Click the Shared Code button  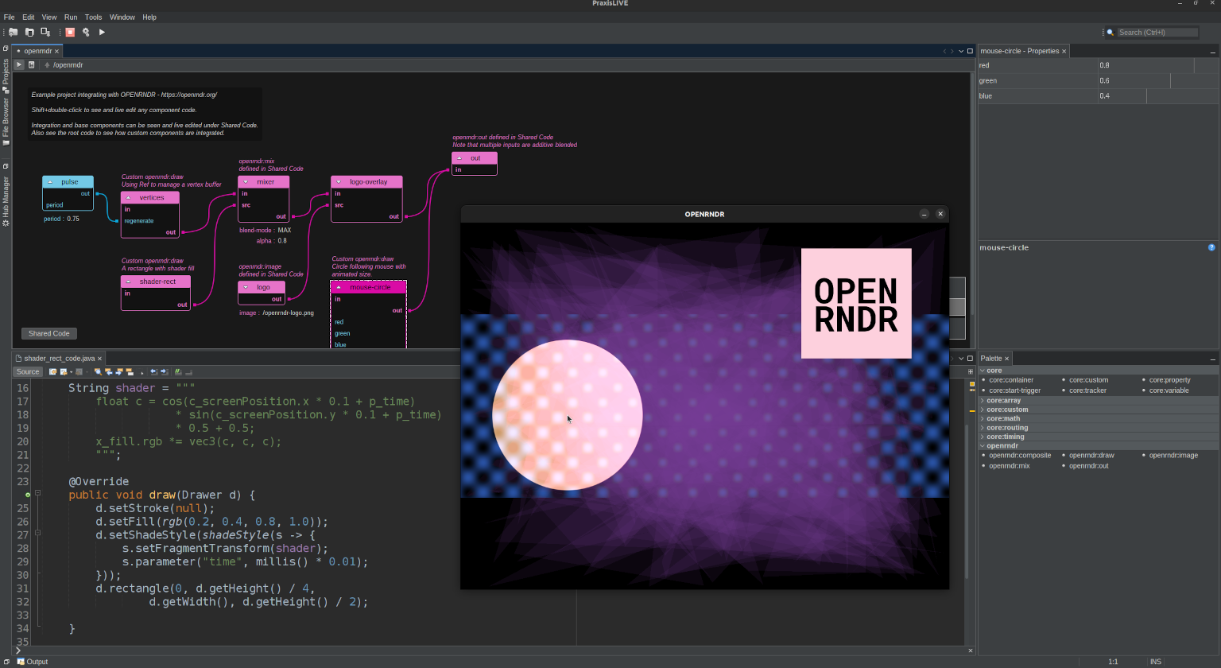point(49,333)
